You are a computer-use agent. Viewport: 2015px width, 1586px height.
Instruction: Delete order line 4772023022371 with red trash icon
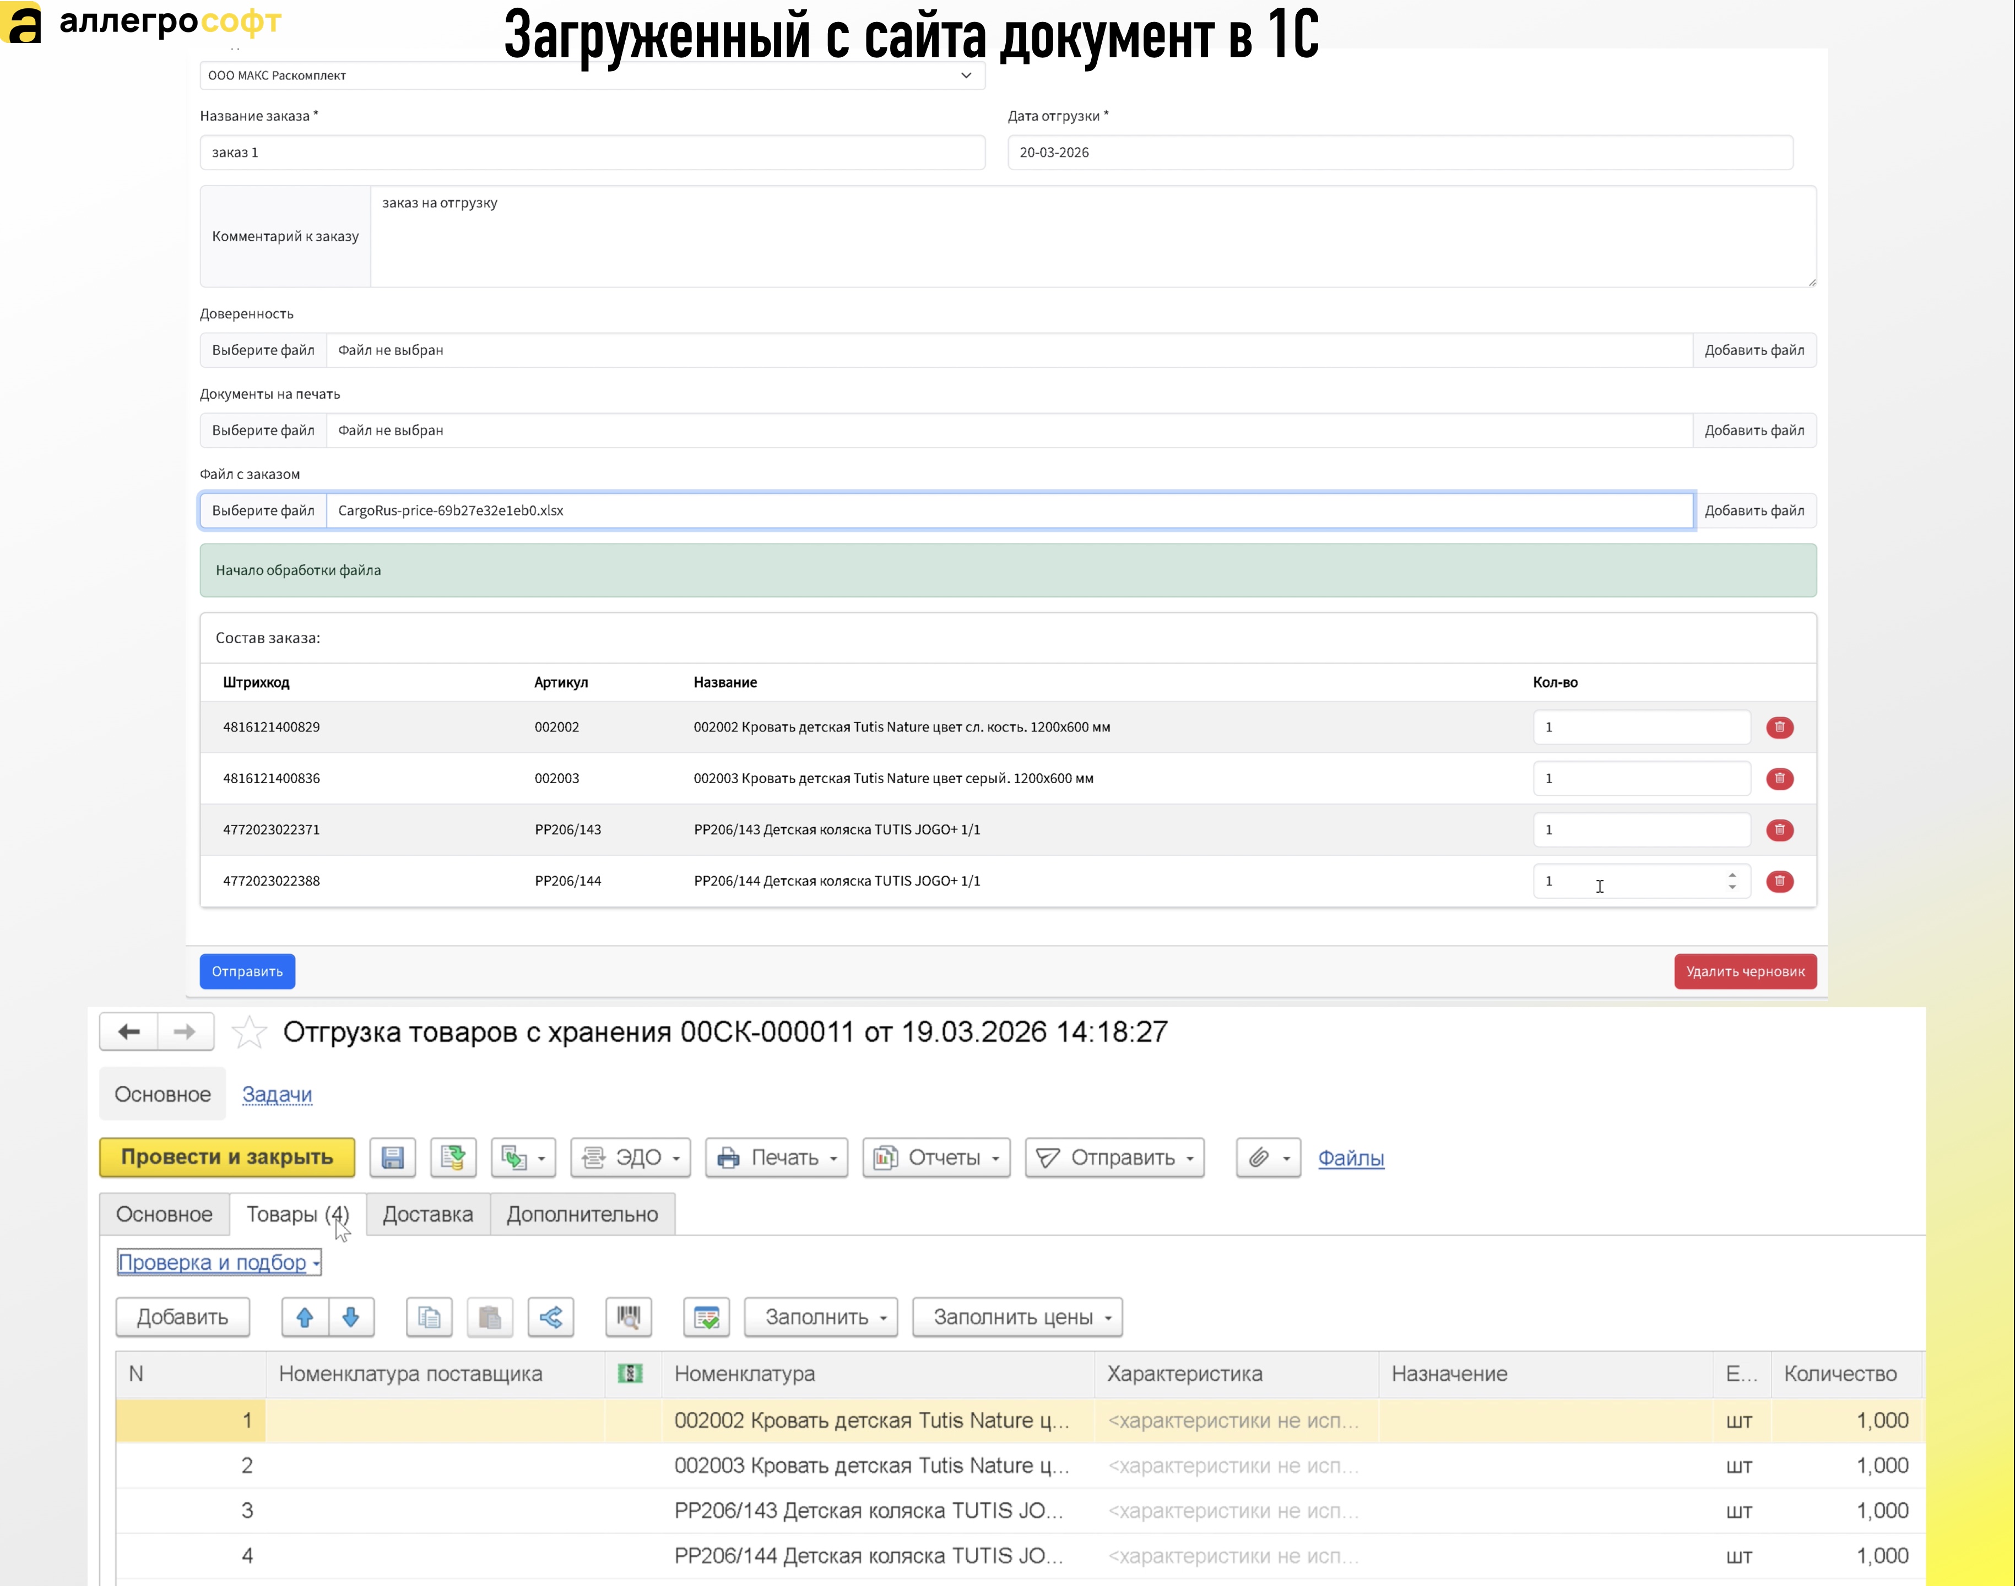click(x=1779, y=830)
